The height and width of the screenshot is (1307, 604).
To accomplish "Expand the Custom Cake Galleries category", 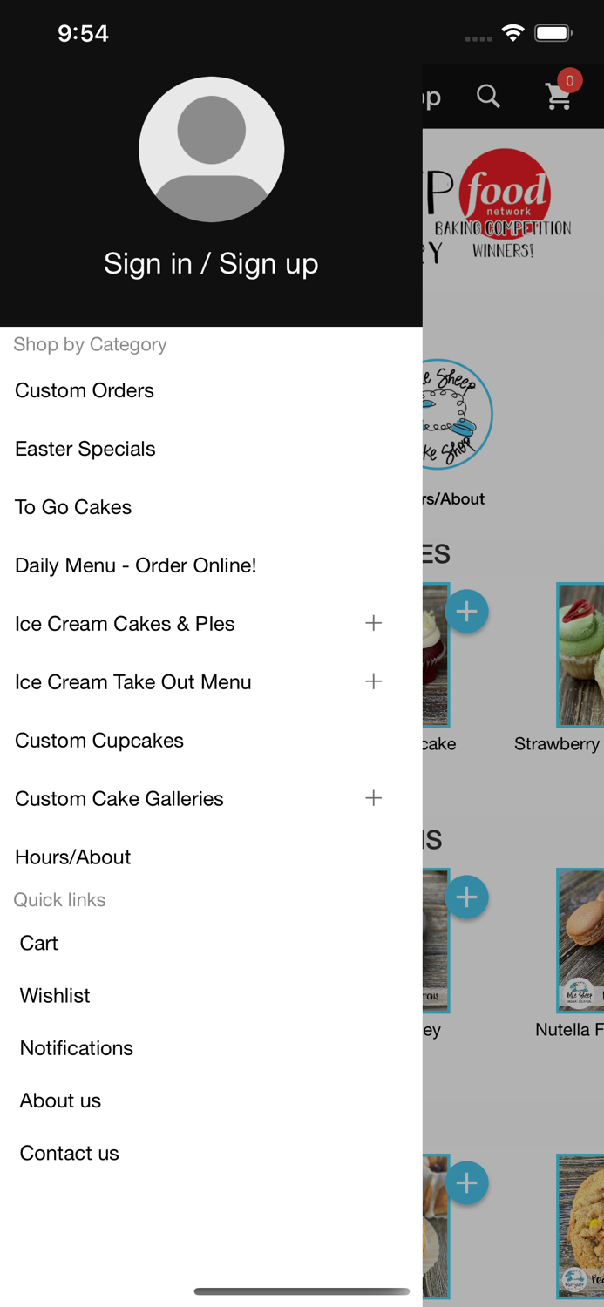I will coord(373,797).
